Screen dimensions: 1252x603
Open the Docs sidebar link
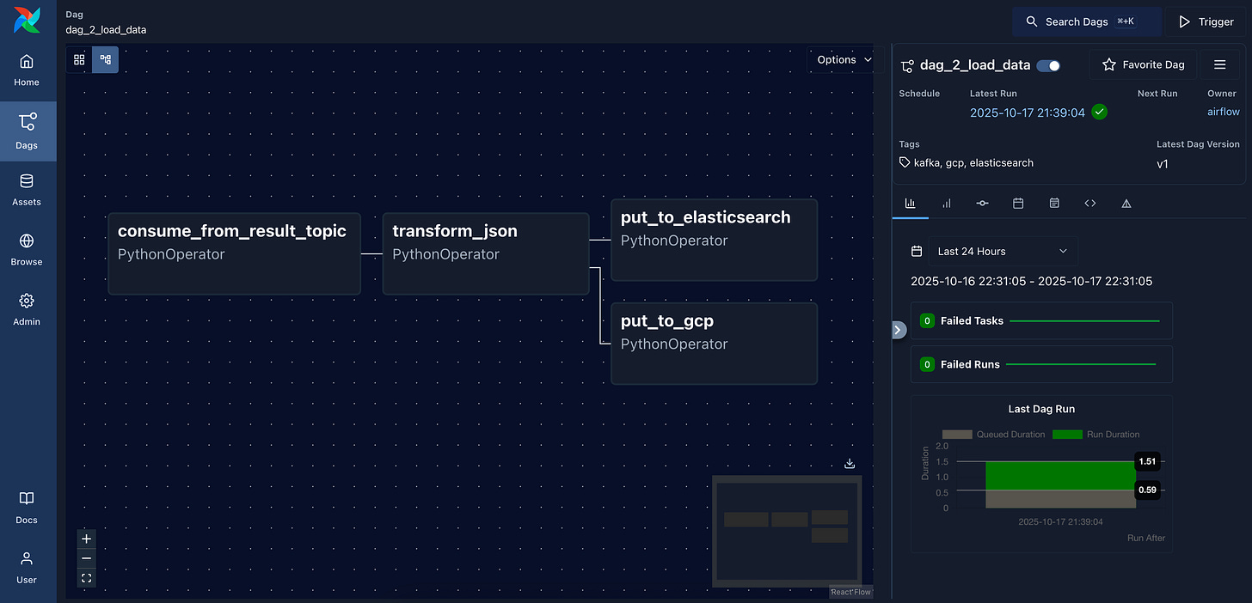point(27,508)
